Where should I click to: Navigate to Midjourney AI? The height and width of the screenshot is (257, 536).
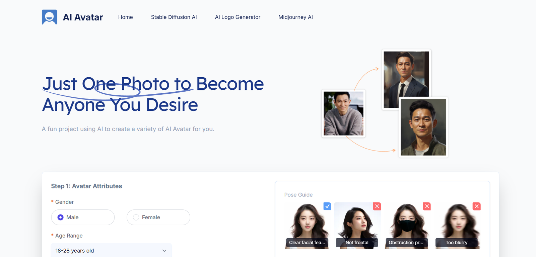(295, 17)
